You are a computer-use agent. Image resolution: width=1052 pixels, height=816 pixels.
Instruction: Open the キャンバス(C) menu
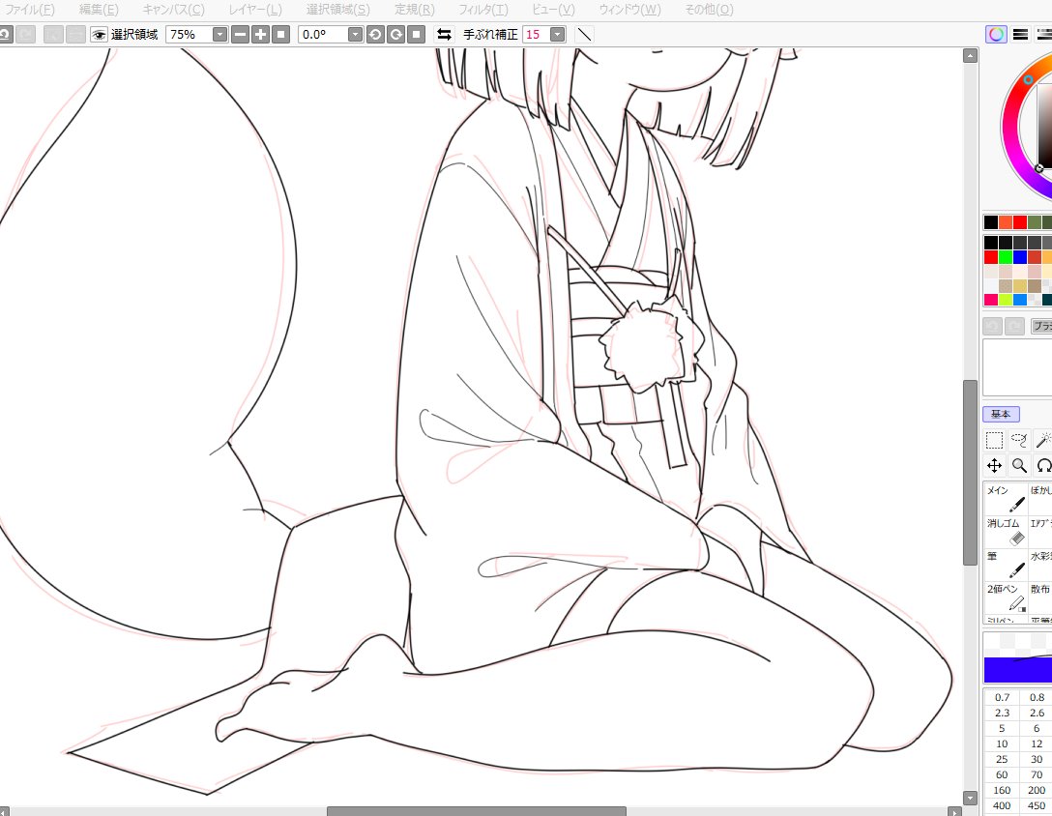pos(173,10)
